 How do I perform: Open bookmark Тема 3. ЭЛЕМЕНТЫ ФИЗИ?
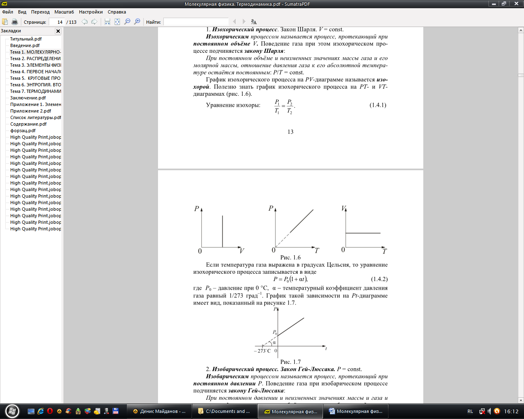tap(36, 65)
